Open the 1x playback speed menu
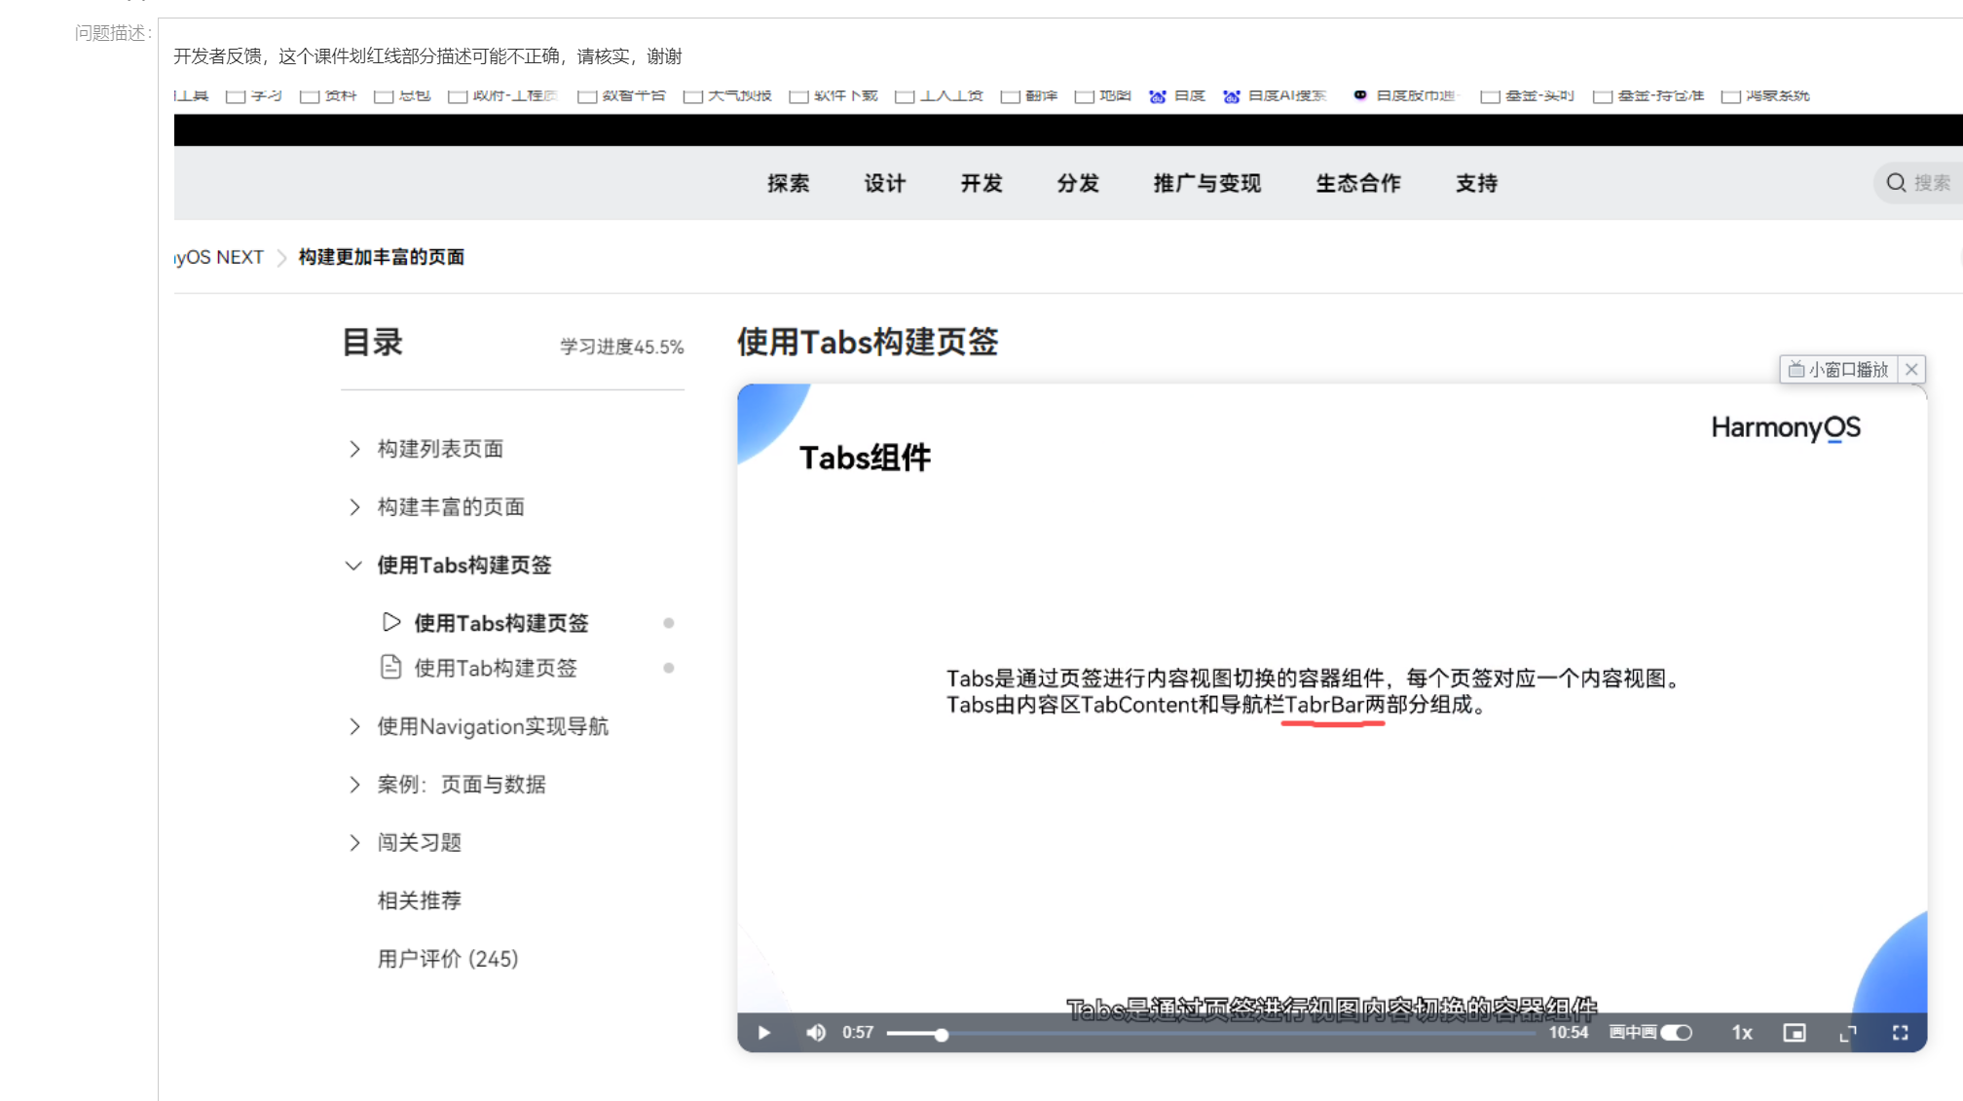Image resolution: width=1963 pixels, height=1101 pixels. (x=1742, y=1033)
